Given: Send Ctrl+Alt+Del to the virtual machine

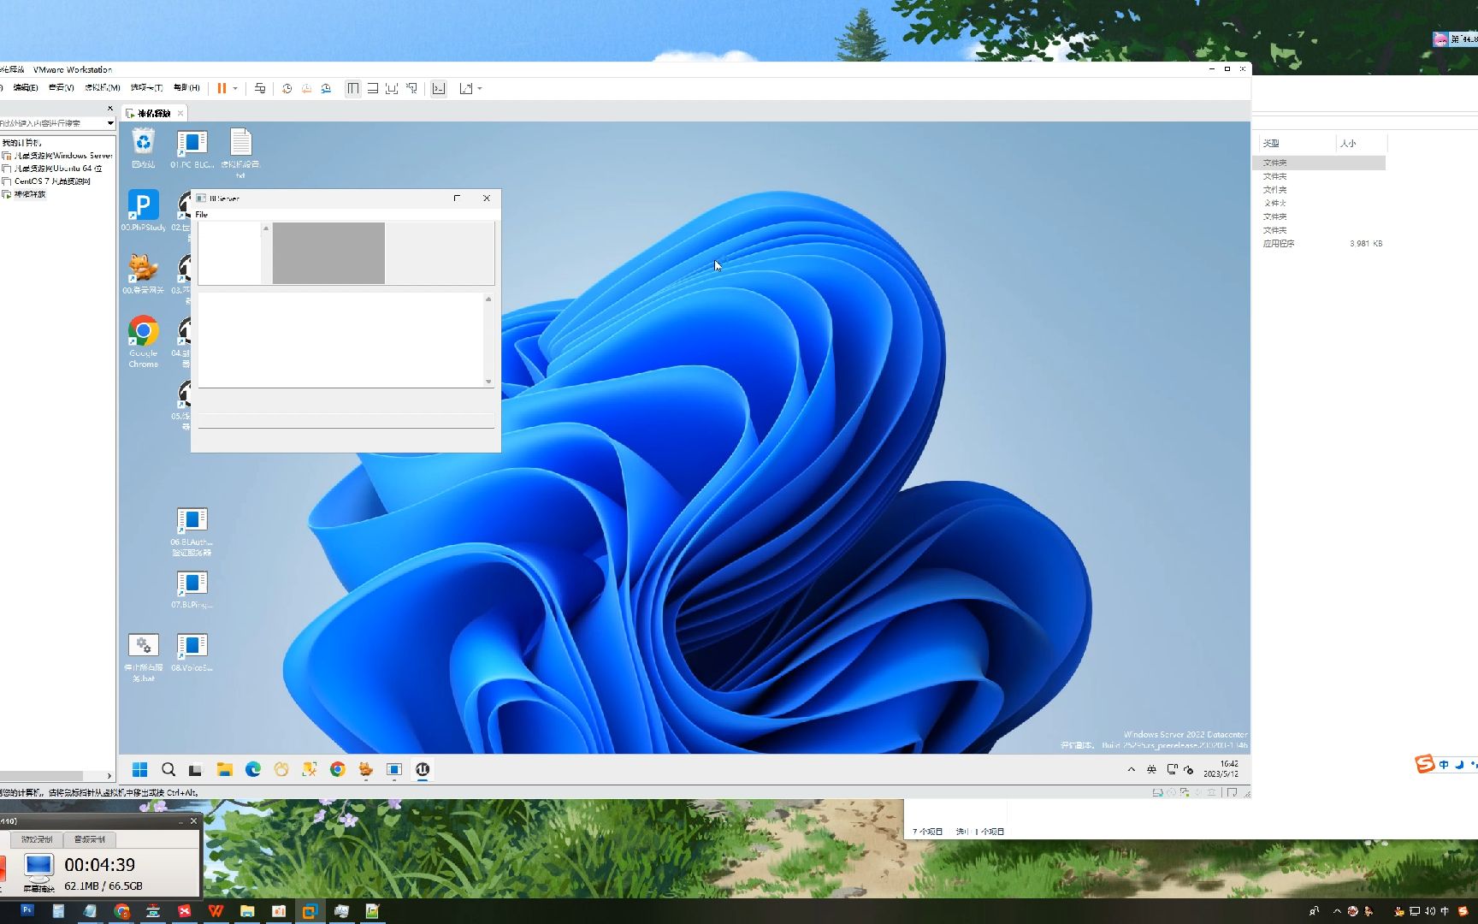Looking at the screenshot, I should (260, 88).
